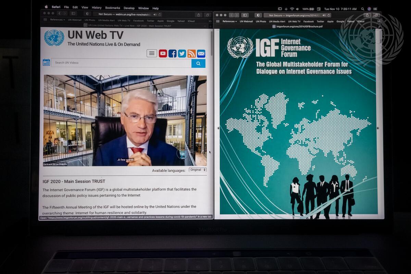Screen dimensions: 411x274
Task: Mute the audio in the webtv.un.org address bar
Action: [155, 14]
